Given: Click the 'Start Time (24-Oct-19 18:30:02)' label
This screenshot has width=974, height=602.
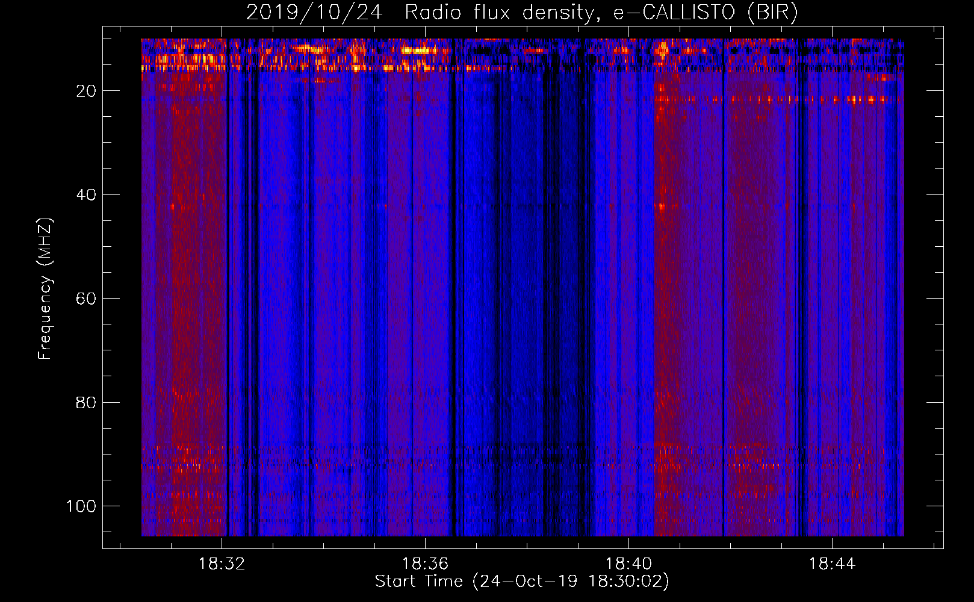Looking at the screenshot, I should [x=522, y=582].
